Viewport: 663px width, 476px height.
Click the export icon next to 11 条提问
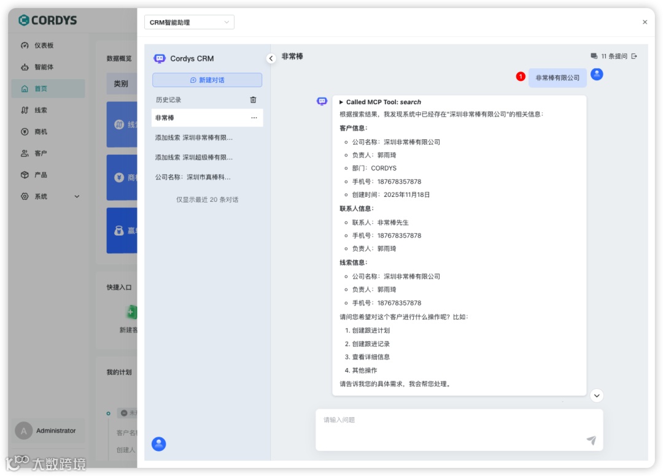[x=635, y=55]
